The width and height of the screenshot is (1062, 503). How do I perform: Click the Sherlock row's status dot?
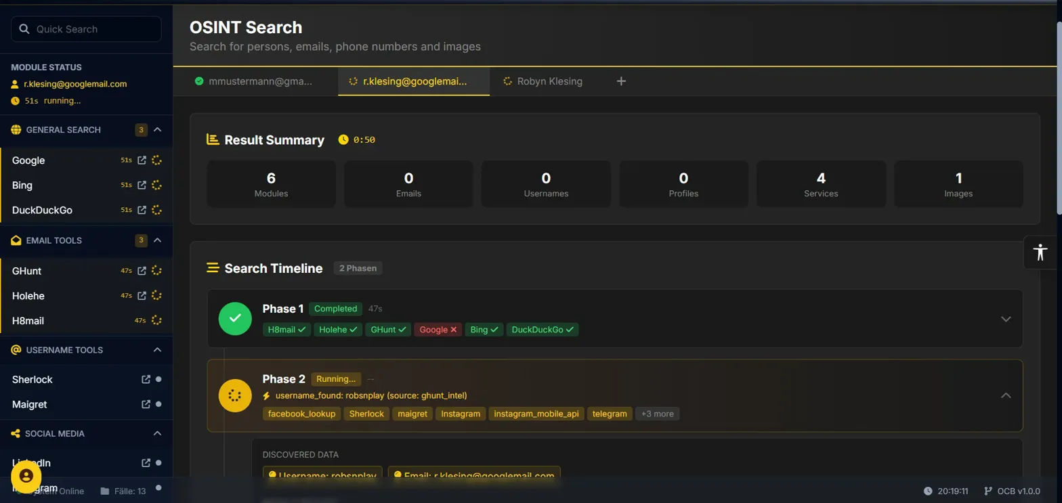(x=158, y=380)
